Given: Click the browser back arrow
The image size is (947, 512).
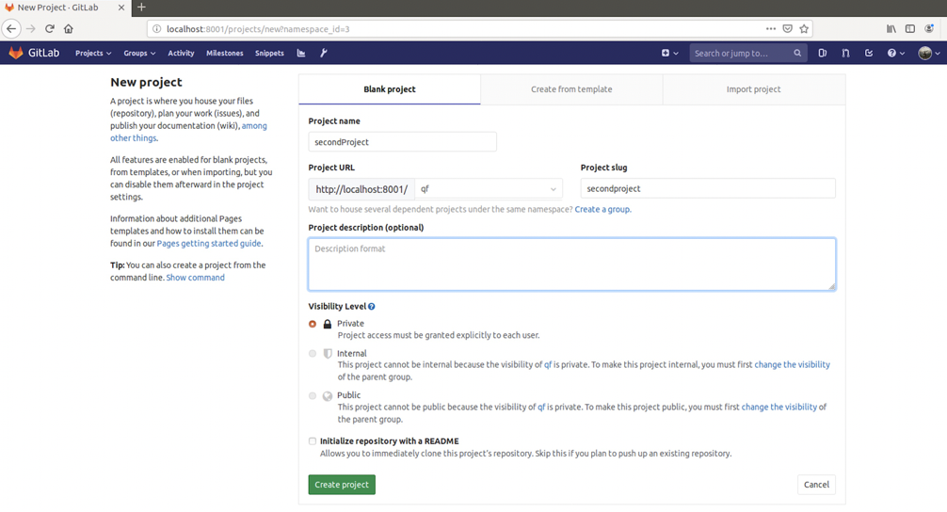Looking at the screenshot, I should (11, 28).
